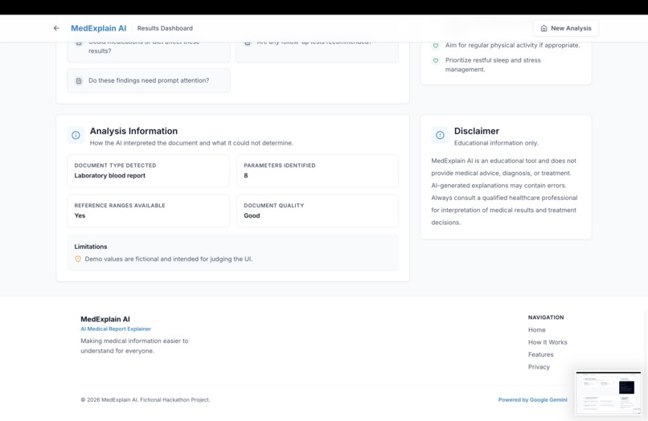Screen dimensions: 648x421
Task: Open the MedExplain AI header logo
Action: (x=98, y=28)
